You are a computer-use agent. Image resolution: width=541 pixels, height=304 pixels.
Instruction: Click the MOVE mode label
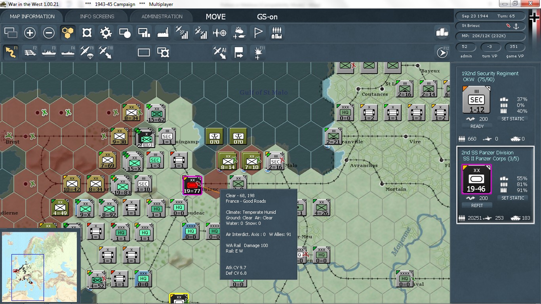pyautogui.click(x=216, y=17)
